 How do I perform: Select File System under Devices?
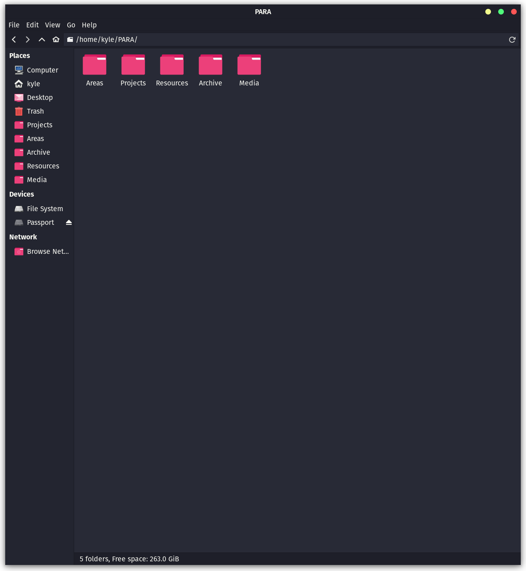45,209
